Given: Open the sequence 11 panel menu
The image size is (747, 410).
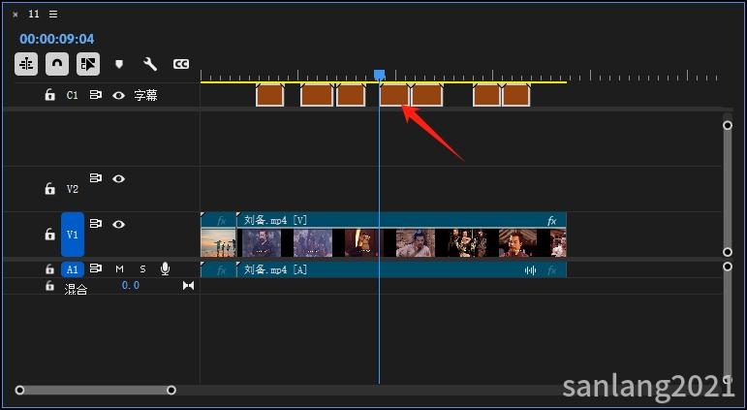Looking at the screenshot, I should pyautogui.click(x=53, y=15).
